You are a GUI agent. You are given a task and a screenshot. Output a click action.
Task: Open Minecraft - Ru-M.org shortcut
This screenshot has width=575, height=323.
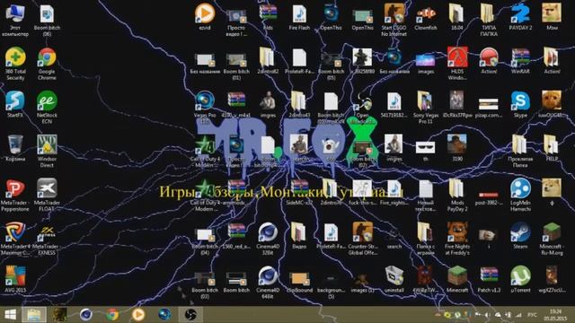pyautogui.click(x=552, y=239)
